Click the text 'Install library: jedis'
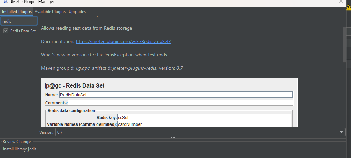This screenshot has height=158, width=351. point(20,149)
